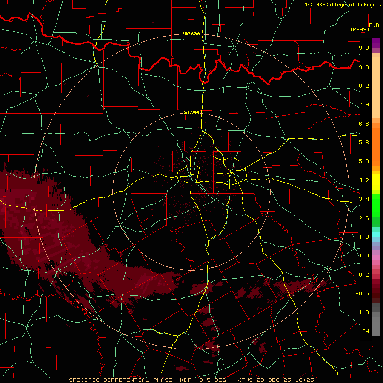The width and height of the screenshot is (383, 383).
Task: Click the "SPECIFIC DIFFERENTIAL PHASE (KDP)" product title
Action: [x=133, y=380]
